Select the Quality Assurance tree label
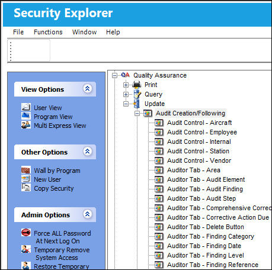The width and height of the screenshot is (272, 270). pos(160,75)
